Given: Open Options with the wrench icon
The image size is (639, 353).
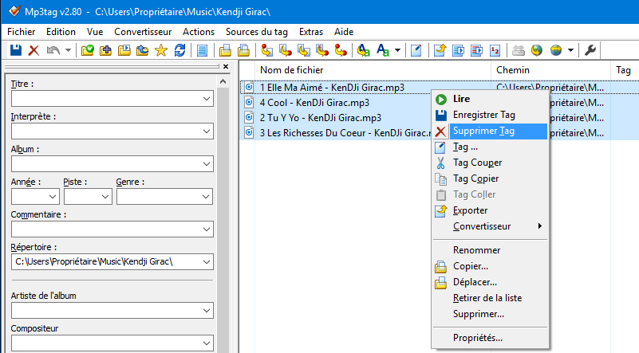Looking at the screenshot, I should 590,50.
